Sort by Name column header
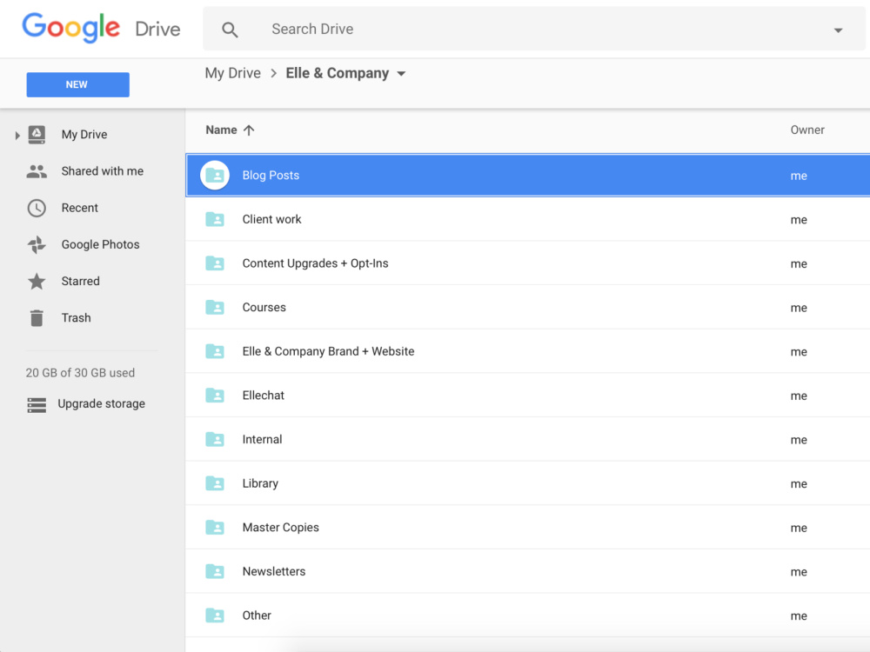The height and width of the screenshot is (652, 870). tap(221, 130)
